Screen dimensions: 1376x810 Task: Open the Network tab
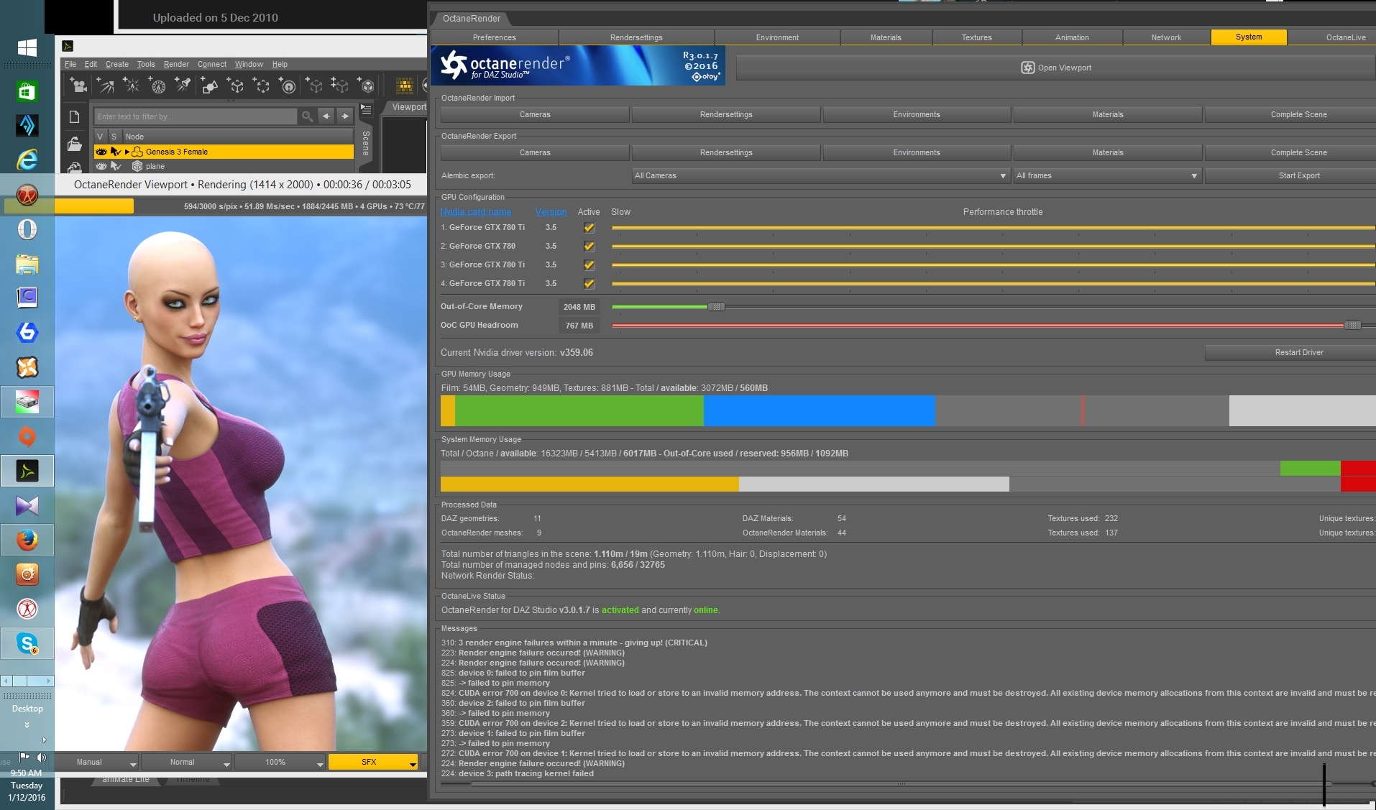tap(1166, 37)
